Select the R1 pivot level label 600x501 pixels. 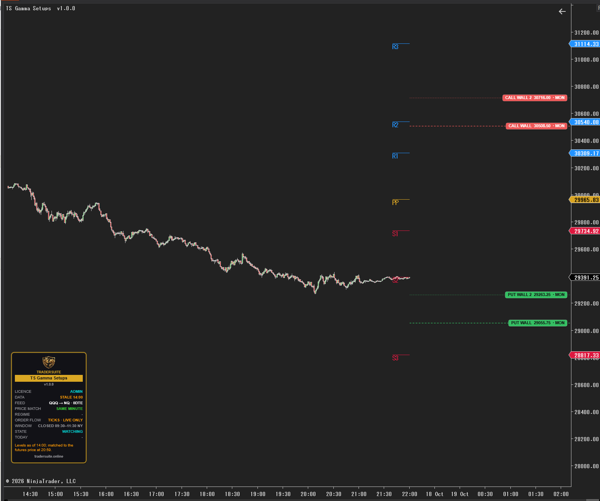click(x=395, y=156)
